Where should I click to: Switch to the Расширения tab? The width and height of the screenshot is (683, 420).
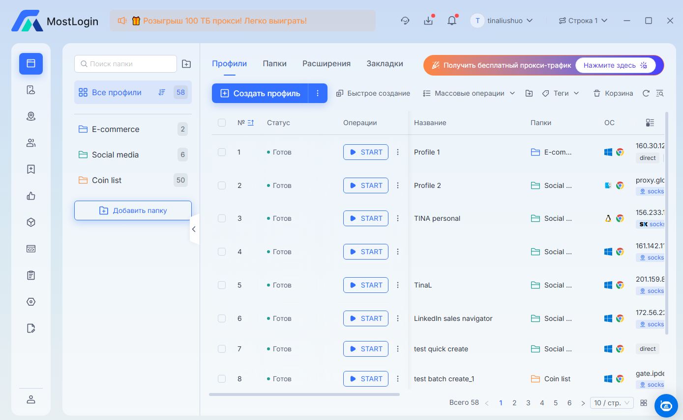[326, 64]
